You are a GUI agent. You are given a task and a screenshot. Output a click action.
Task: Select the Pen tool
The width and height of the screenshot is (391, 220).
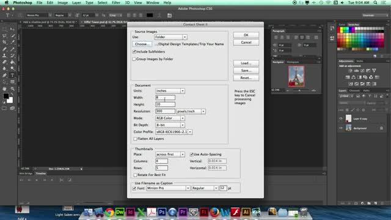pyautogui.click(x=4, y=75)
